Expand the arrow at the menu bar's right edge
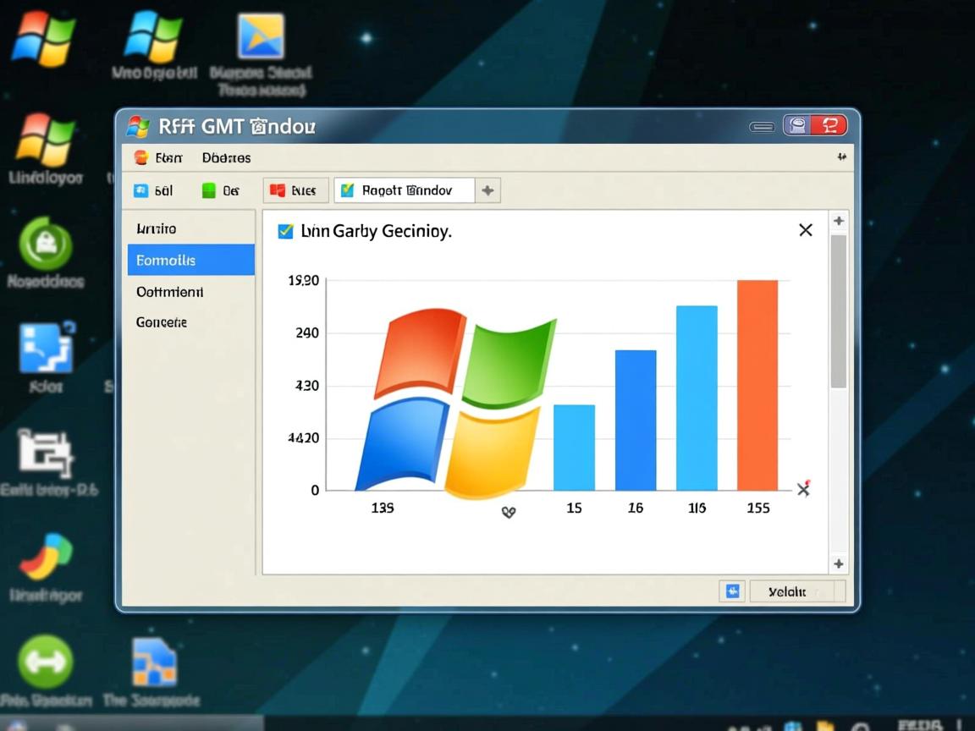Viewport: 975px width, 731px height. pos(840,157)
